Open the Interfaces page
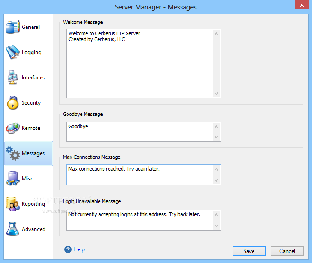This screenshot has width=312, height=263. [33, 78]
